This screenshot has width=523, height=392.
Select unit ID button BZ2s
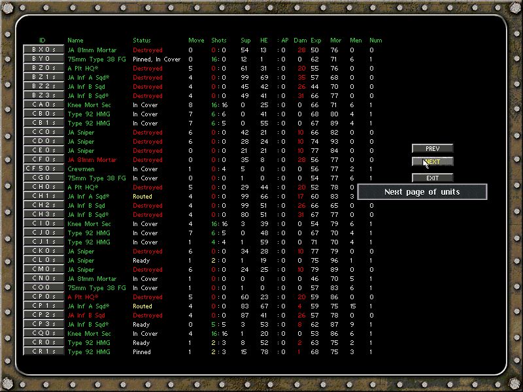click(x=43, y=86)
